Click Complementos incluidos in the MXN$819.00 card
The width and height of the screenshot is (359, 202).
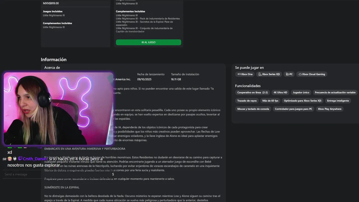point(57,23)
